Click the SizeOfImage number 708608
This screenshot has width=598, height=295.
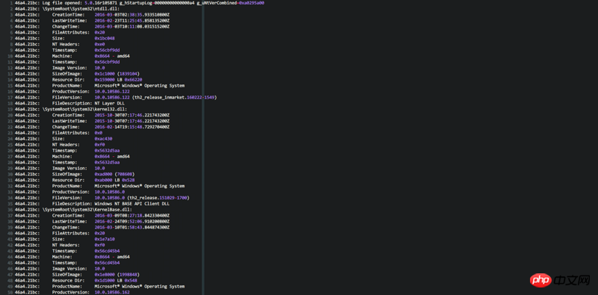[127, 174]
